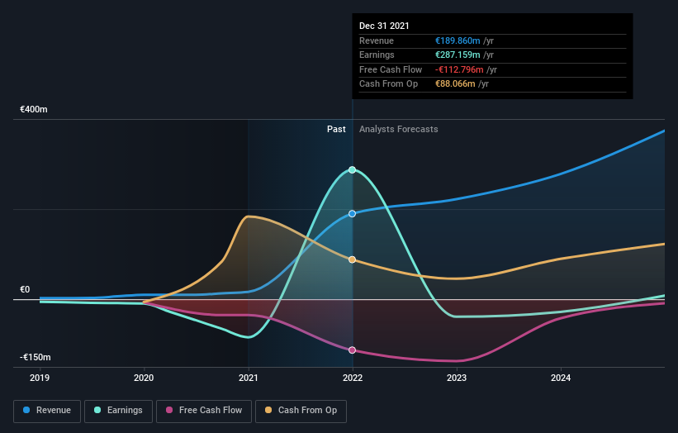The width and height of the screenshot is (678, 433).
Task: Click the 2020 x-axis label
Action: [144, 378]
